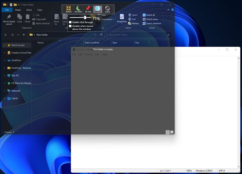
Task: Enable click through checkbox
Action: pos(70,22)
